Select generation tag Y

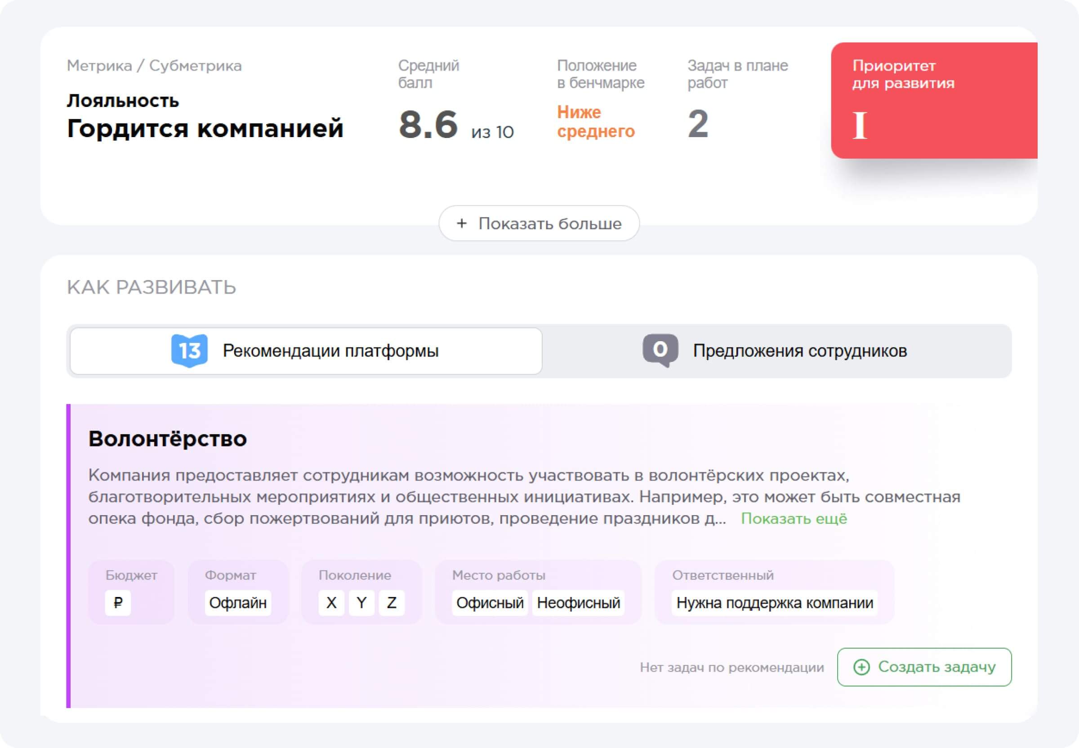click(361, 602)
